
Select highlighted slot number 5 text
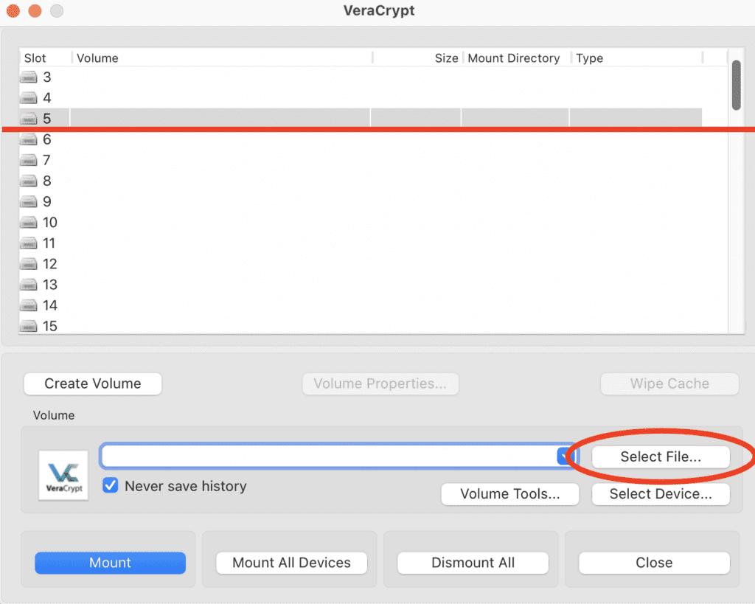[x=46, y=119]
